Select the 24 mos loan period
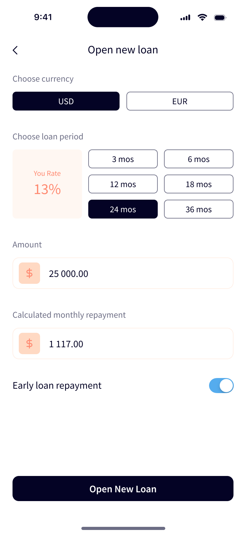Viewport: 246px width, 535px height. tap(123, 209)
